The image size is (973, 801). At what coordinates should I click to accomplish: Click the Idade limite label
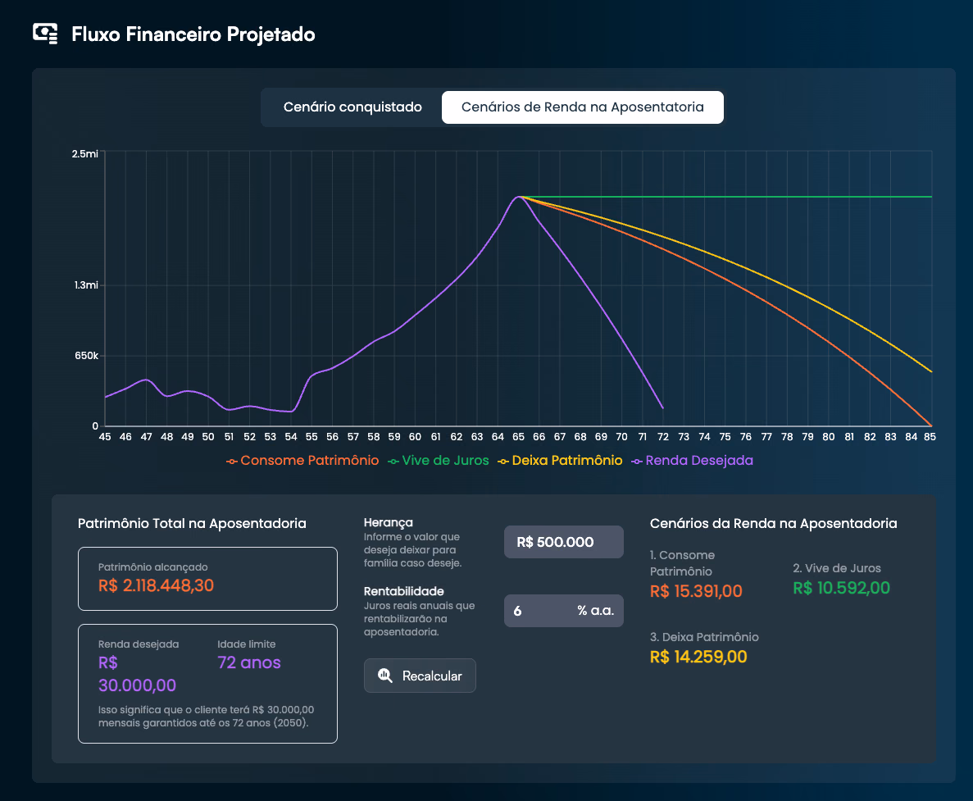247,644
